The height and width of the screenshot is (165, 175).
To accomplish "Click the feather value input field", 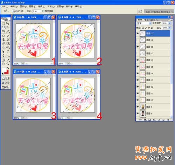I will click(36, 11).
